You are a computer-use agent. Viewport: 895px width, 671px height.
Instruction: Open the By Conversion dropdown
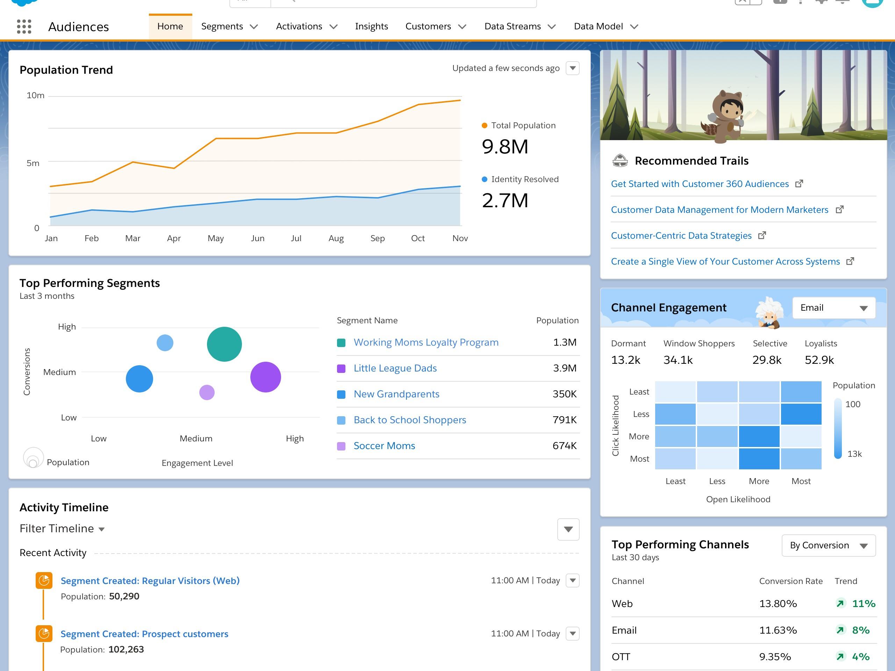coord(829,545)
